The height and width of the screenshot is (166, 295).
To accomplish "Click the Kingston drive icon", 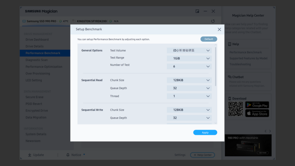I will (x=74, y=21).
